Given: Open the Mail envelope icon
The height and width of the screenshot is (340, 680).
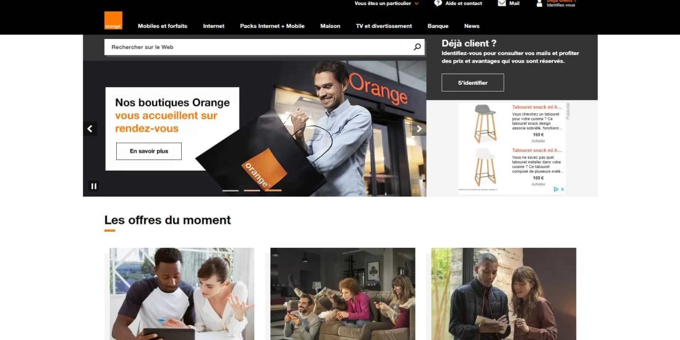Looking at the screenshot, I should pyautogui.click(x=502, y=3).
